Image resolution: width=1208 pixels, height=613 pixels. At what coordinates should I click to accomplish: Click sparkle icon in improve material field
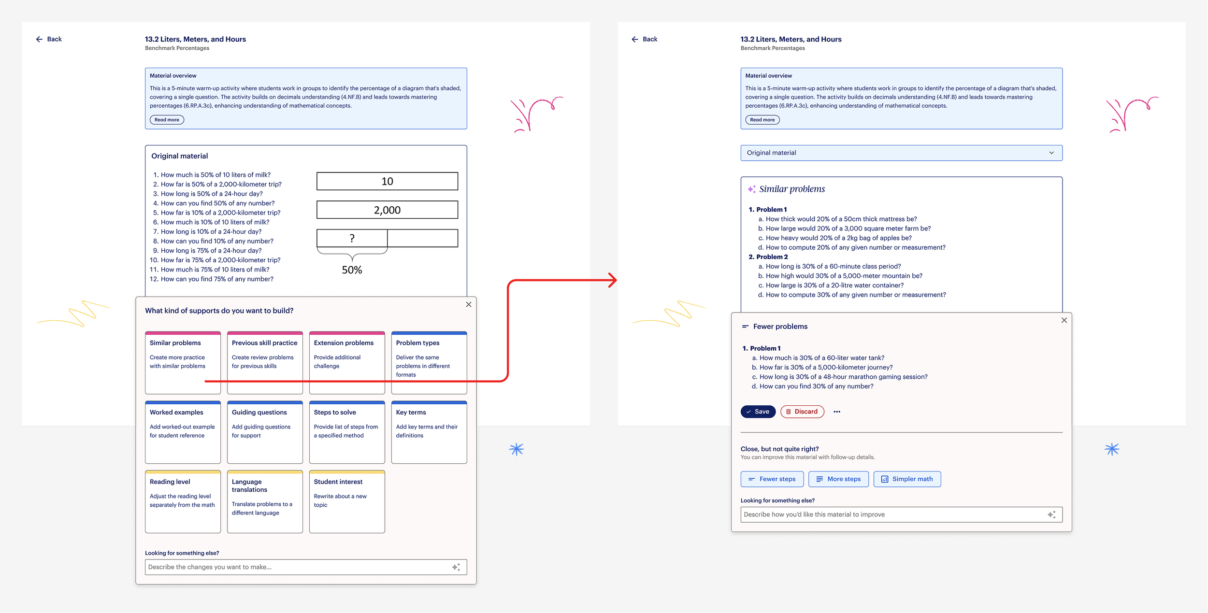point(1051,514)
